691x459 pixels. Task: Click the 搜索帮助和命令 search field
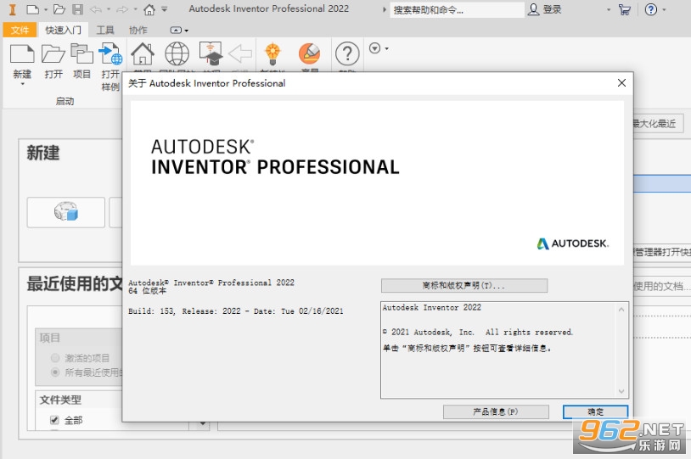(x=457, y=9)
